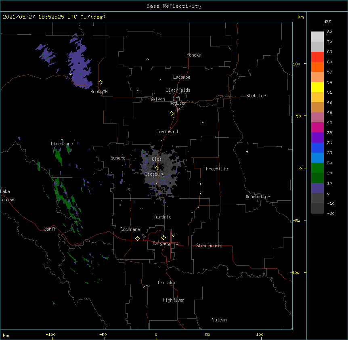Click the Drumheller city label
Viewport: 348px width, 340px height.
coord(258,197)
